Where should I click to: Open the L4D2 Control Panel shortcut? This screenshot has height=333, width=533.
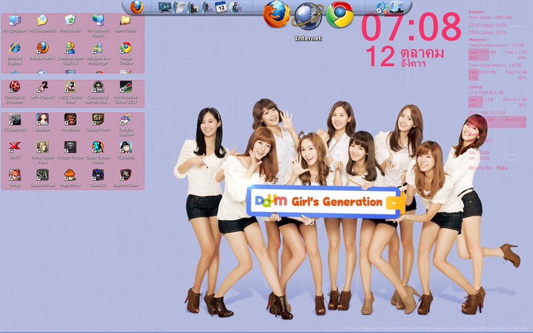click(x=70, y=92)
